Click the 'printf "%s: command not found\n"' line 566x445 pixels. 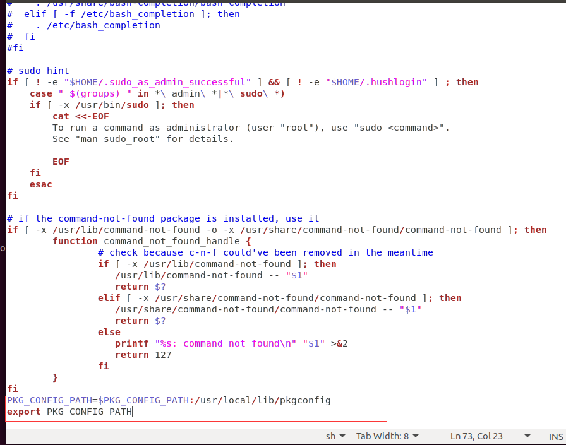[x=231, y=343]
